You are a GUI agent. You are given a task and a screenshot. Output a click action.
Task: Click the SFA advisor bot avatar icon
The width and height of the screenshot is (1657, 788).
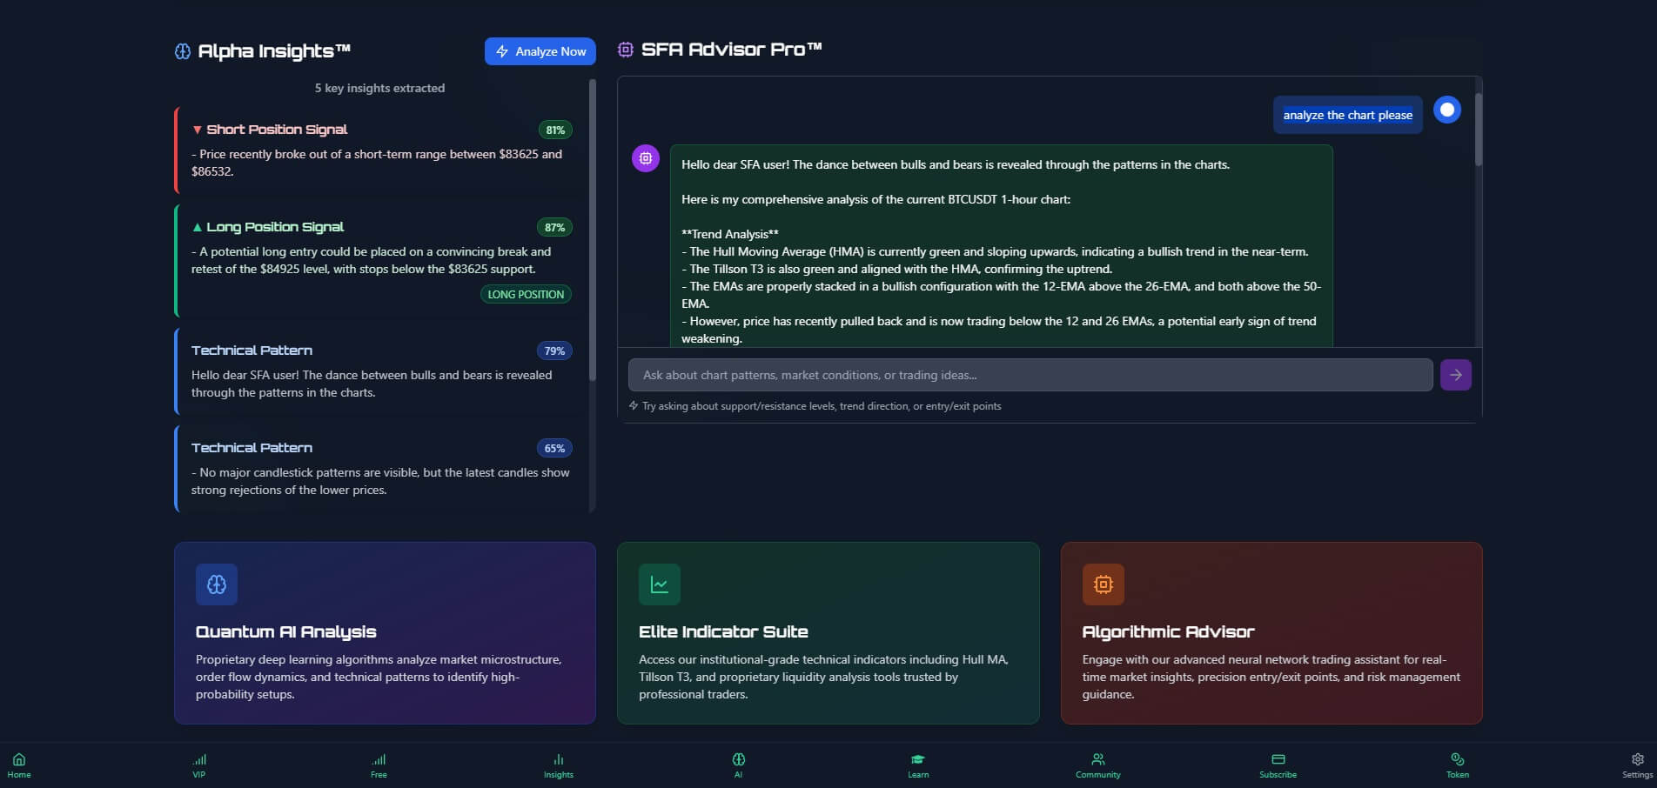646,158
